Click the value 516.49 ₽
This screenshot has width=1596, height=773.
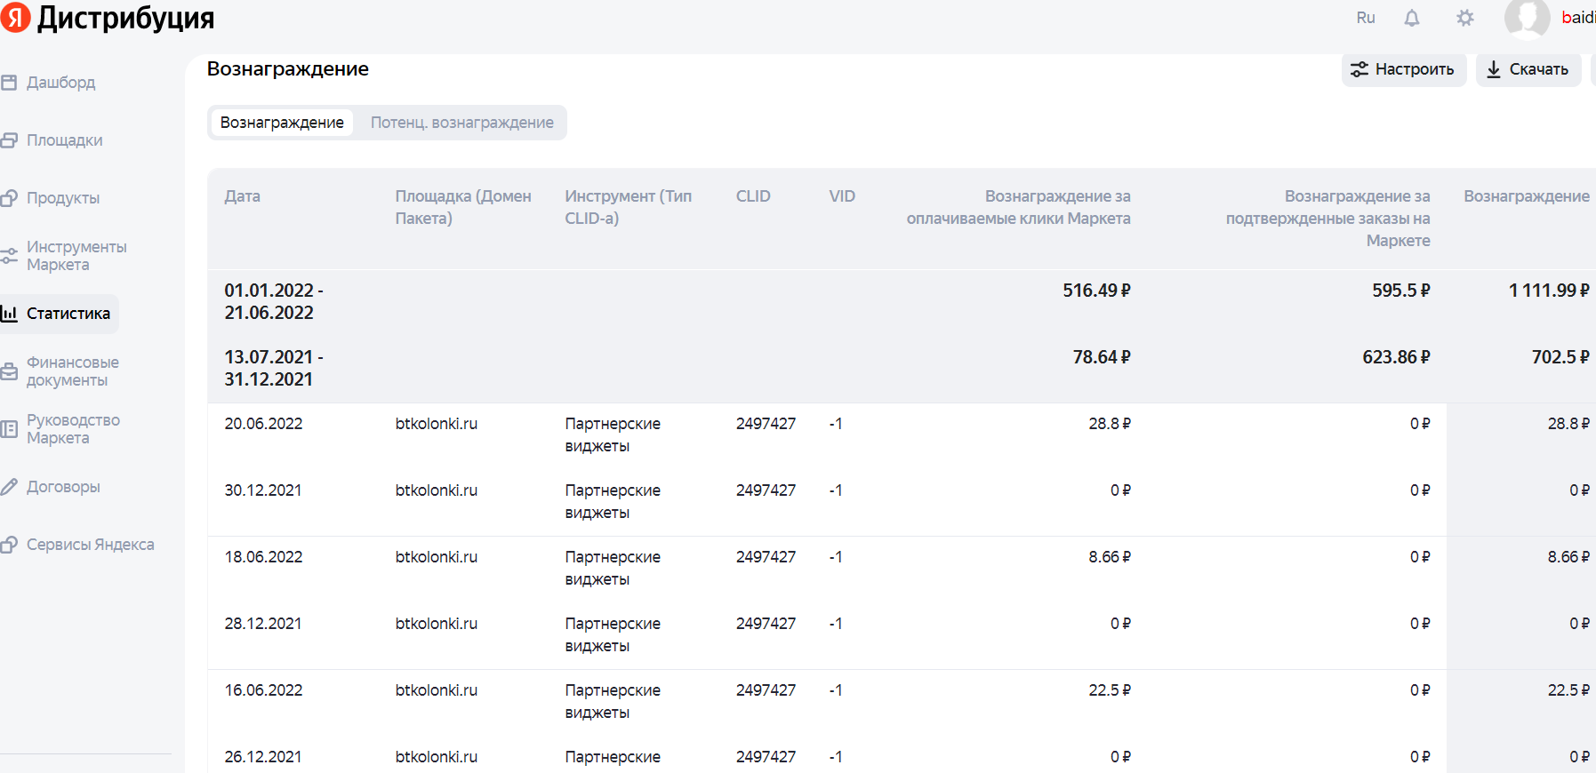pyautogui.click(x=1096, y=291)
